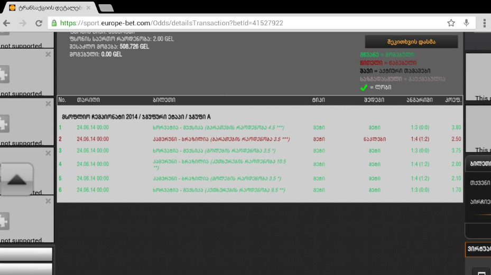Click the possible winnings 508.726 GEL

click(134, 46)
